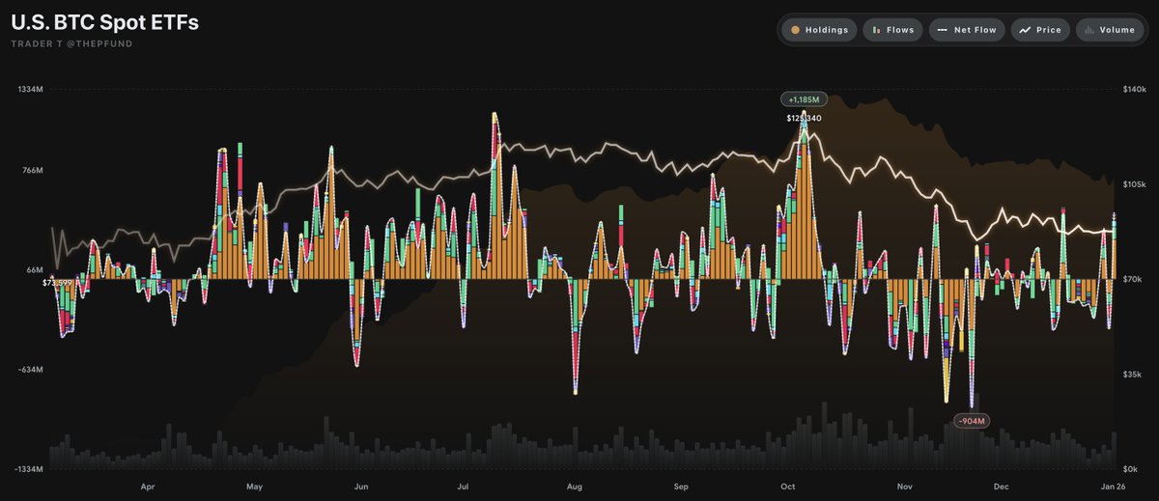Click the Apr month axis label
This screenshot has width=1159, height=501.
point(148,487)
